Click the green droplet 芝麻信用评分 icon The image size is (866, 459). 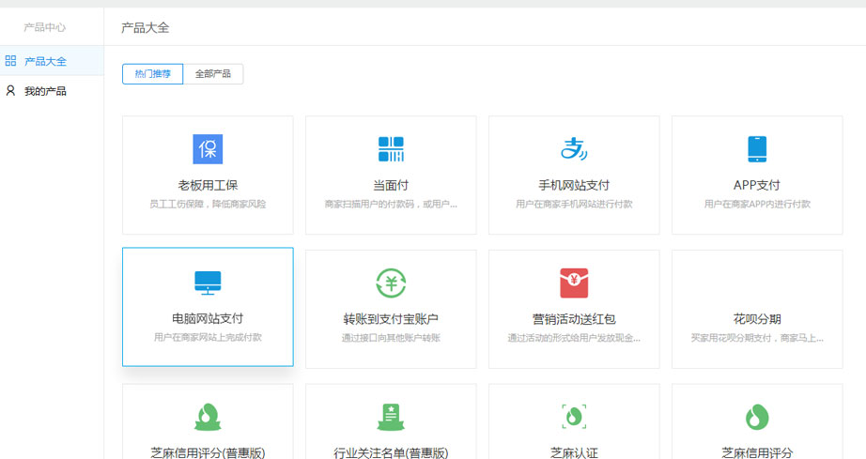coord(757,416)
